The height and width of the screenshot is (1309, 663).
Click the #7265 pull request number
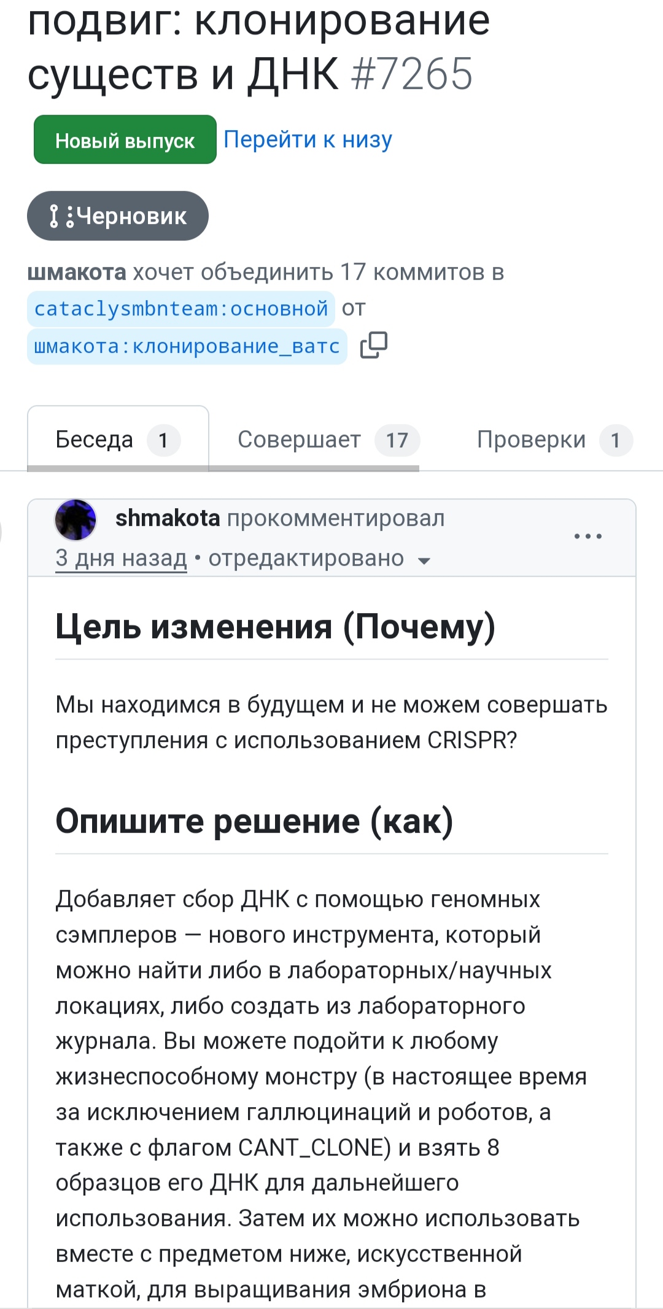[x=412, y=75]
